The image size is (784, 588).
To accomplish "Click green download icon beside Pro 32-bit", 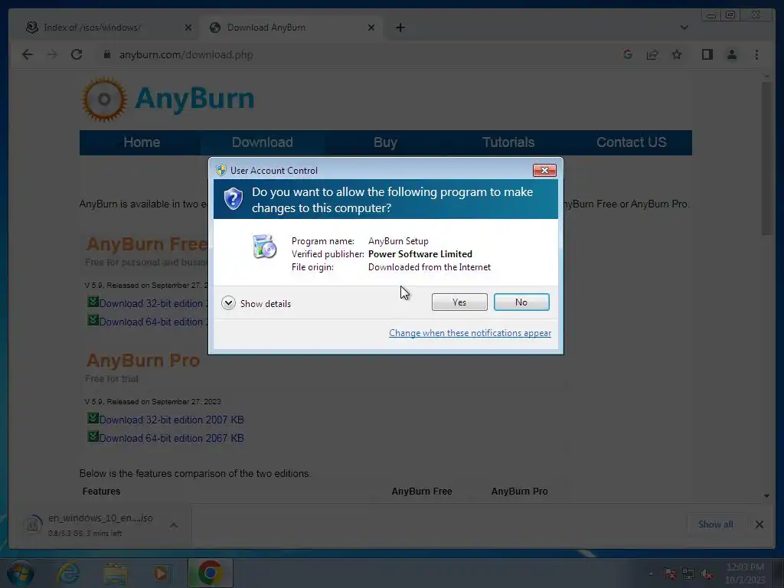I will [93, 418].
